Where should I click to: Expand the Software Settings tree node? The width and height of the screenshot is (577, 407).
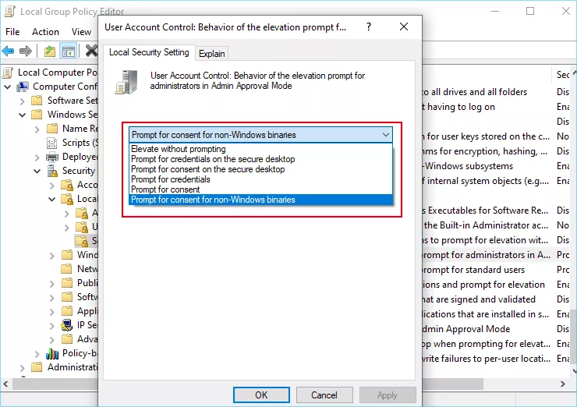click(23, 101)
